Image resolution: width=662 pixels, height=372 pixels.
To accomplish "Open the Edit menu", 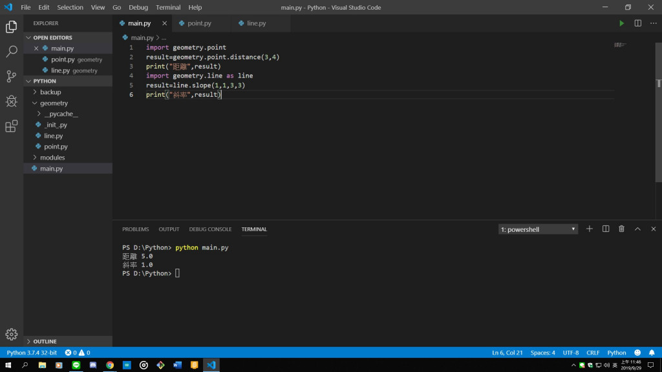I will tap(44, 7).
